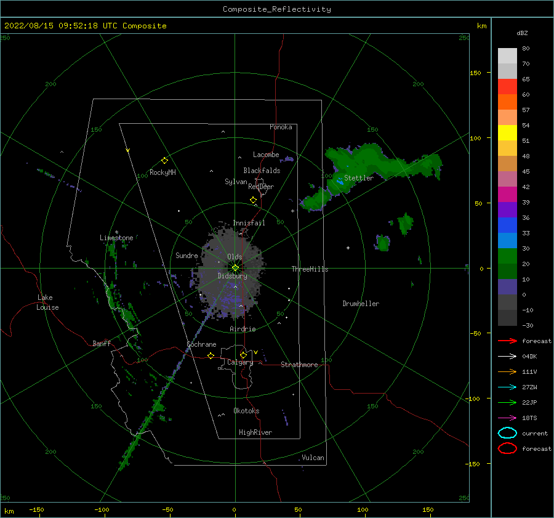
Task: Click the Drumheller label
Action: 361,304
